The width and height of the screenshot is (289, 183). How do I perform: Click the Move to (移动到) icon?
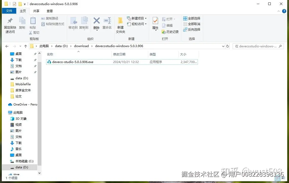pos(74,21)
